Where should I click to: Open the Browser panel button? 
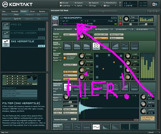pyautogui.click(x=66, y=3)
